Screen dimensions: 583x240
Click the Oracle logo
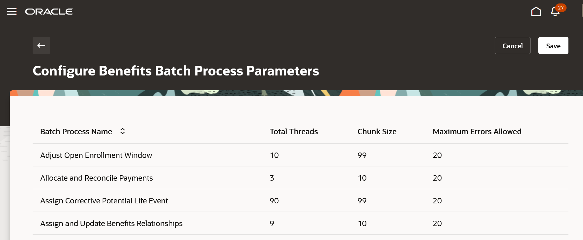49,12
